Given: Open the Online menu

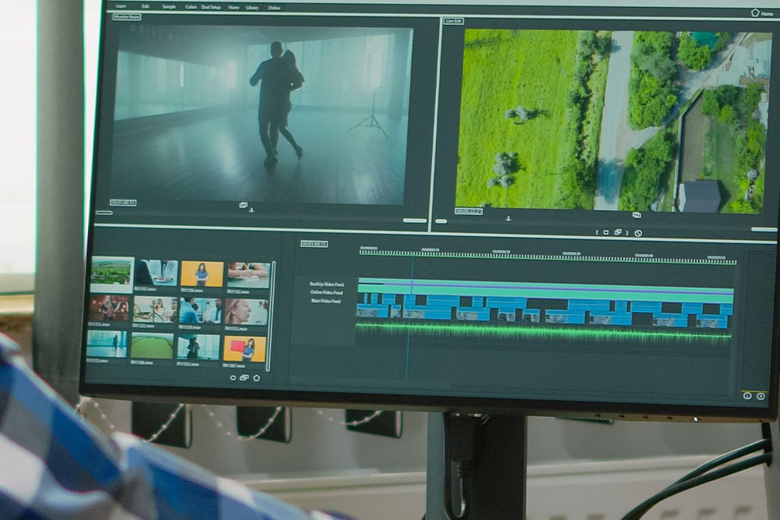Looking at the screenshot, I should point(274,8).
